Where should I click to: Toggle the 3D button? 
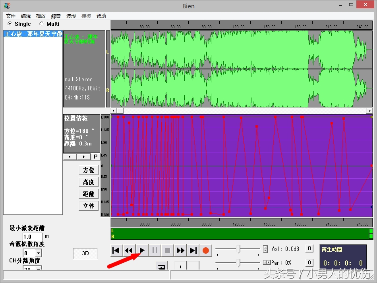pos(85,253)
